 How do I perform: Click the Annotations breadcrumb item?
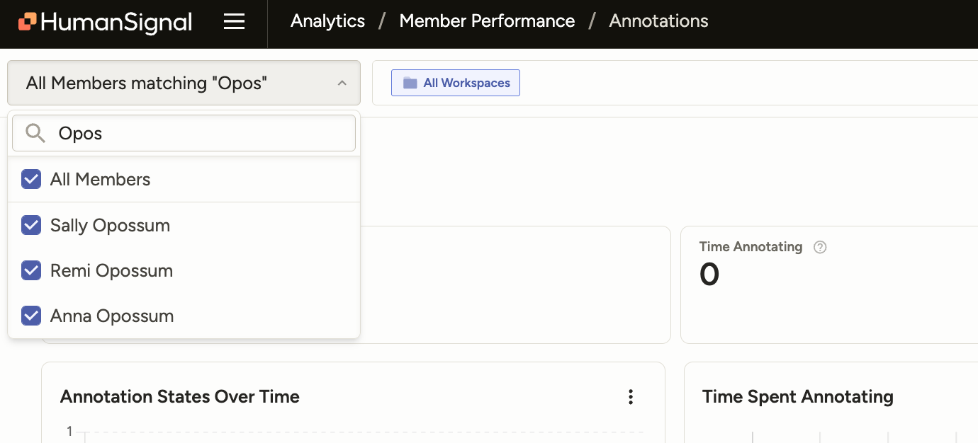pos(658,21)
